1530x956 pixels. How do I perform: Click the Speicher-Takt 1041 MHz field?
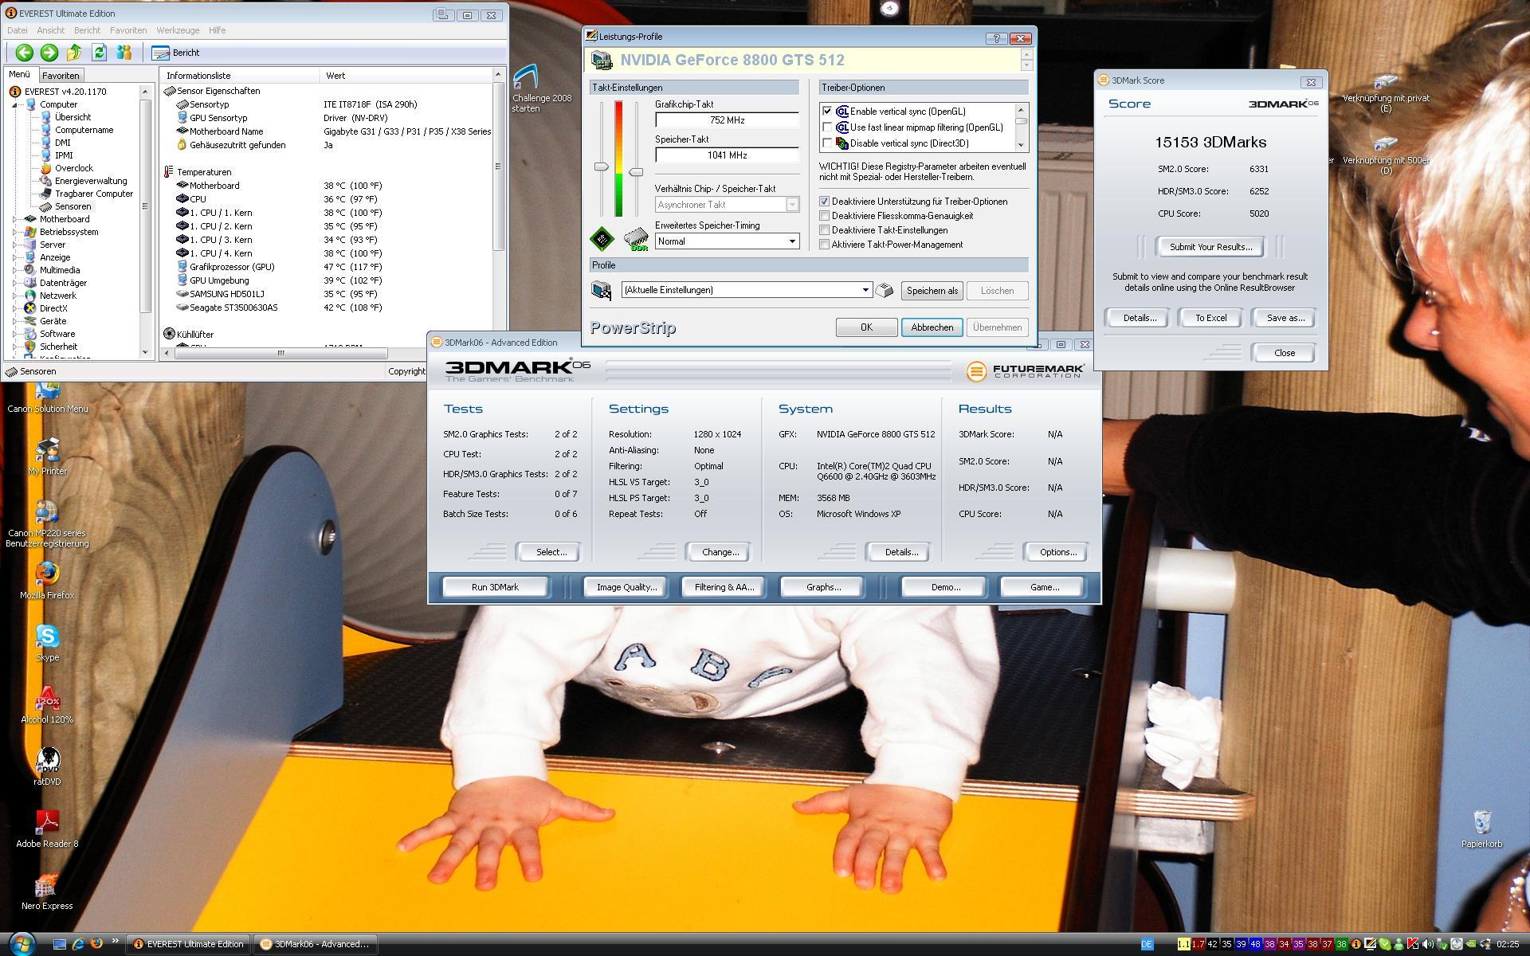[x=727, y=155]
